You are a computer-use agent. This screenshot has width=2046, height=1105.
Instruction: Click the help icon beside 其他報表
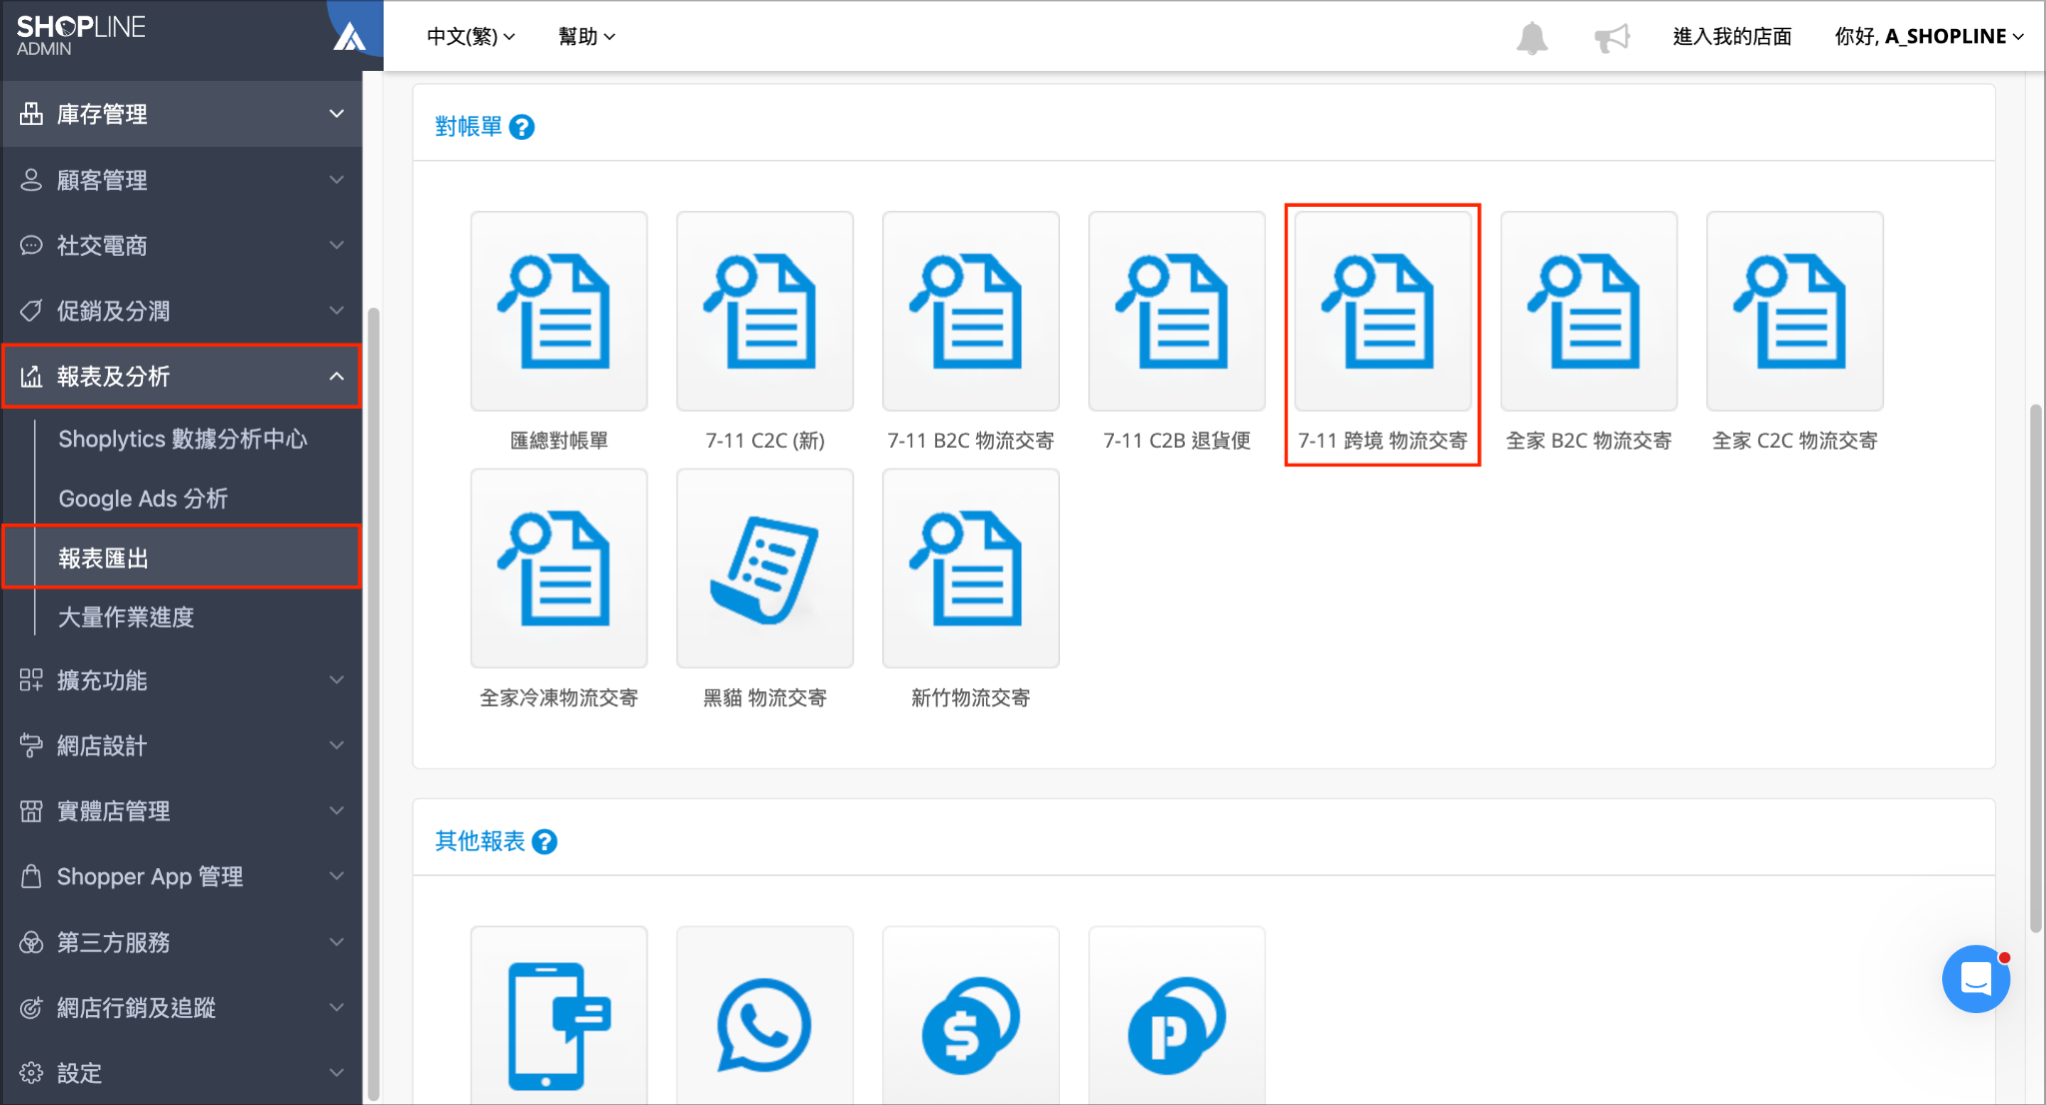click(x=544, y=842)
